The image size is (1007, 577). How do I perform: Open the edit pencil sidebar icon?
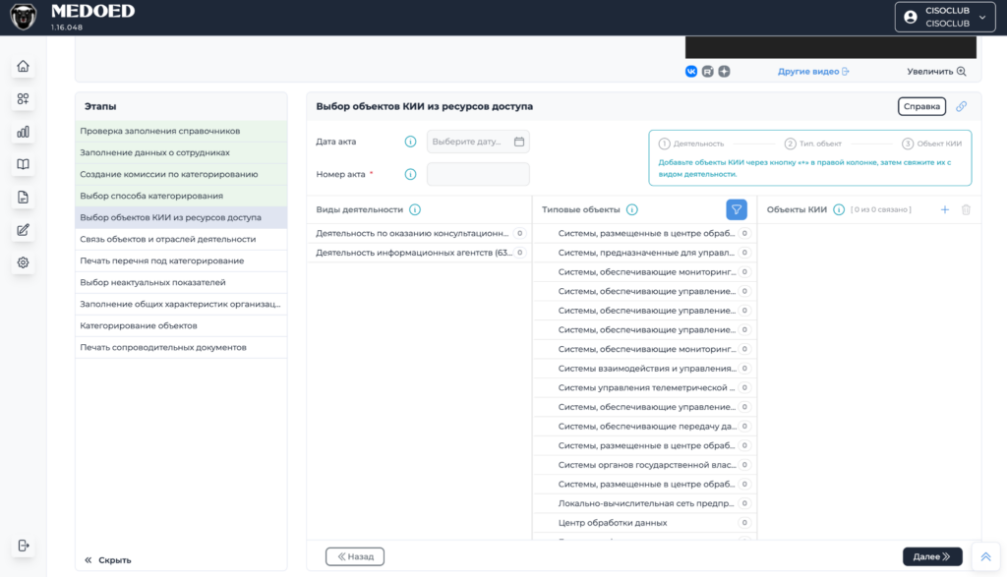[24, 230]
